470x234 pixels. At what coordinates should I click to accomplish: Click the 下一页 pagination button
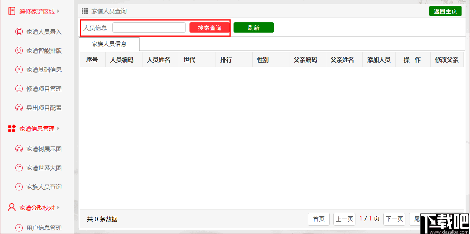coord(394,219)
